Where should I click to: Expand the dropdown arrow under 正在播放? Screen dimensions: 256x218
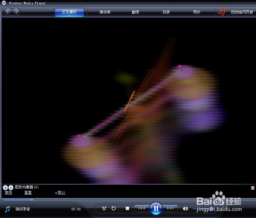(x=69, y=16)
